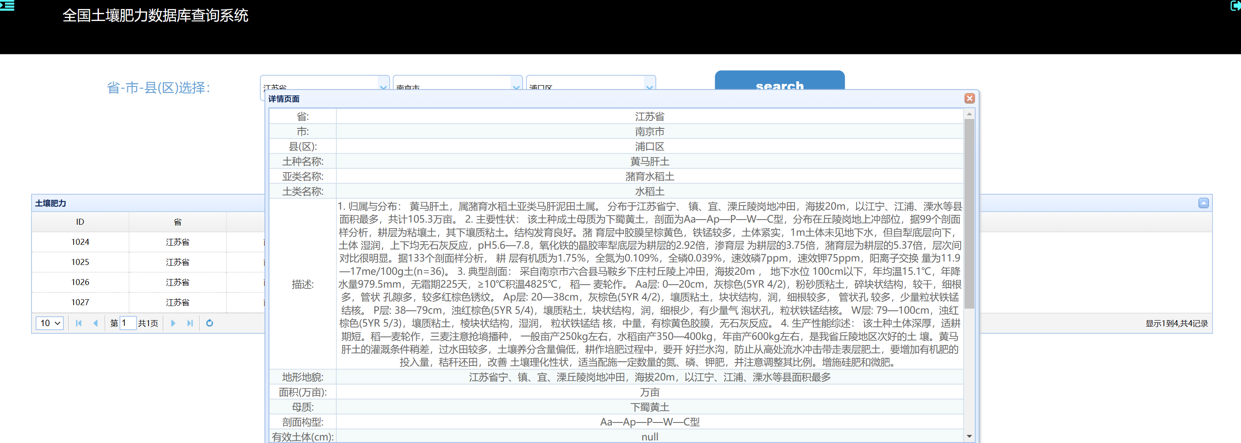The image size is (1241, 443).
Task: Click the 土壤肥力 panel title
Action: click(x=51, y=203)
